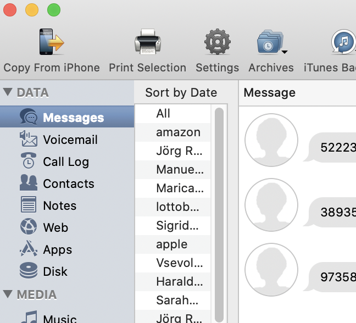Screen dimensions: 356x323
Task: Select the Sigrid... conversation
Action: coord(173,226)
